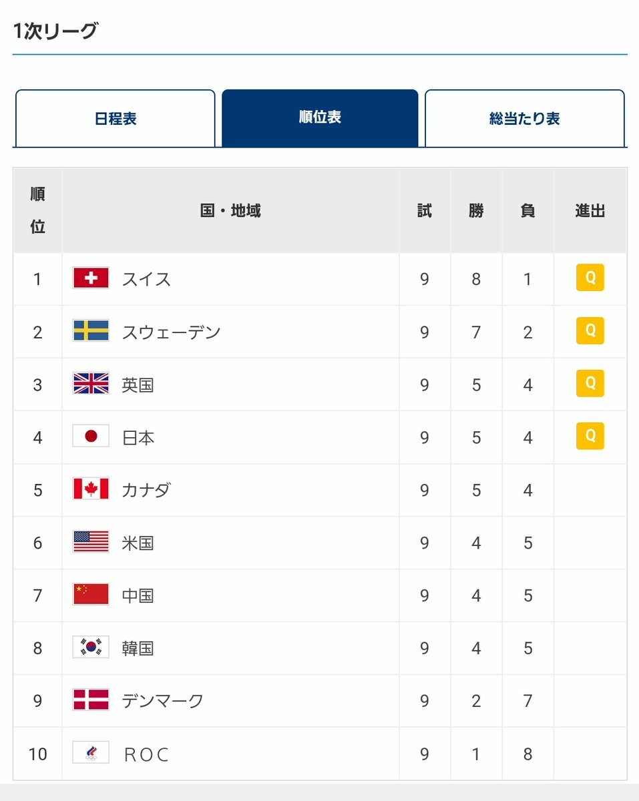The height and width of the screenshot is (801, 639).
Task: Click the United Kingdom flag icon
Action: 91,384
